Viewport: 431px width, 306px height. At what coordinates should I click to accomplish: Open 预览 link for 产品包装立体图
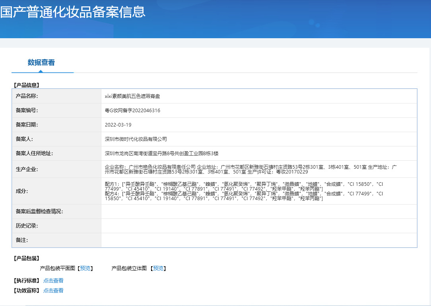coord(158,269)
